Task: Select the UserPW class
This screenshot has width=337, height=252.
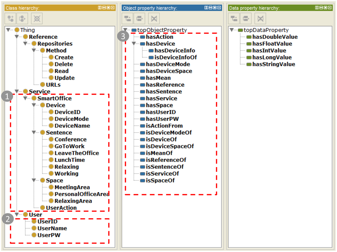Action: click(x=49, y=235)
